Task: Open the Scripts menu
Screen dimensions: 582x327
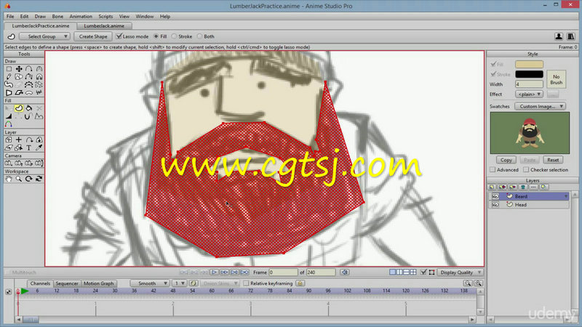Action: tap(105, 16)
